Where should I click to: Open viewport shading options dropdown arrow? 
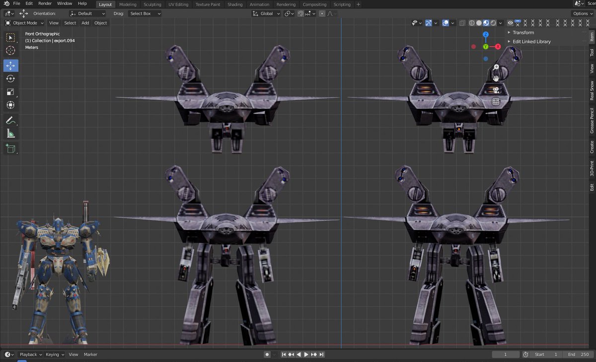point(501,23)
